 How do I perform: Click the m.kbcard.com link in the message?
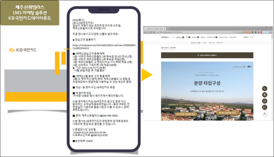104,47
